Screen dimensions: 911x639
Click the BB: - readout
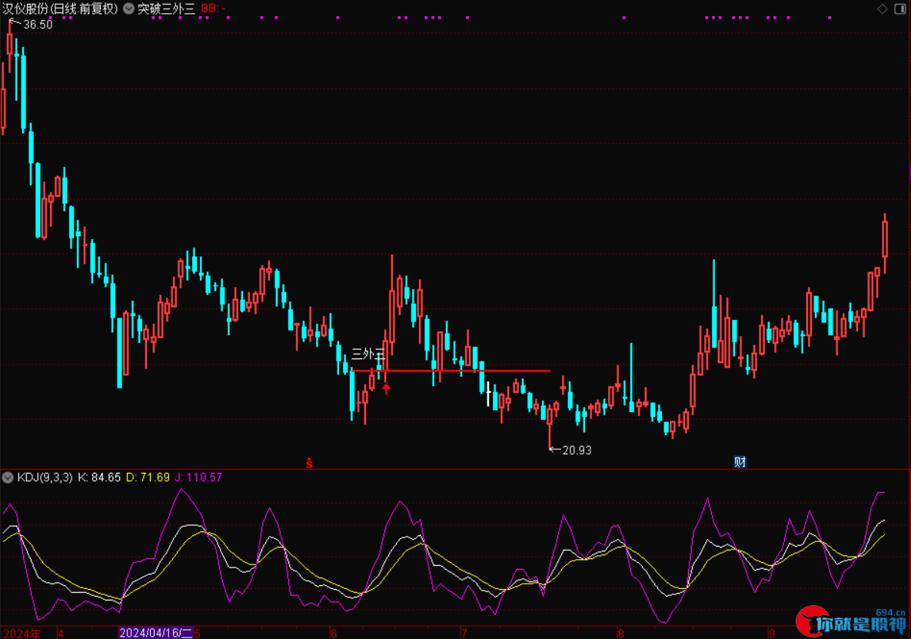(x=213, y=8)
